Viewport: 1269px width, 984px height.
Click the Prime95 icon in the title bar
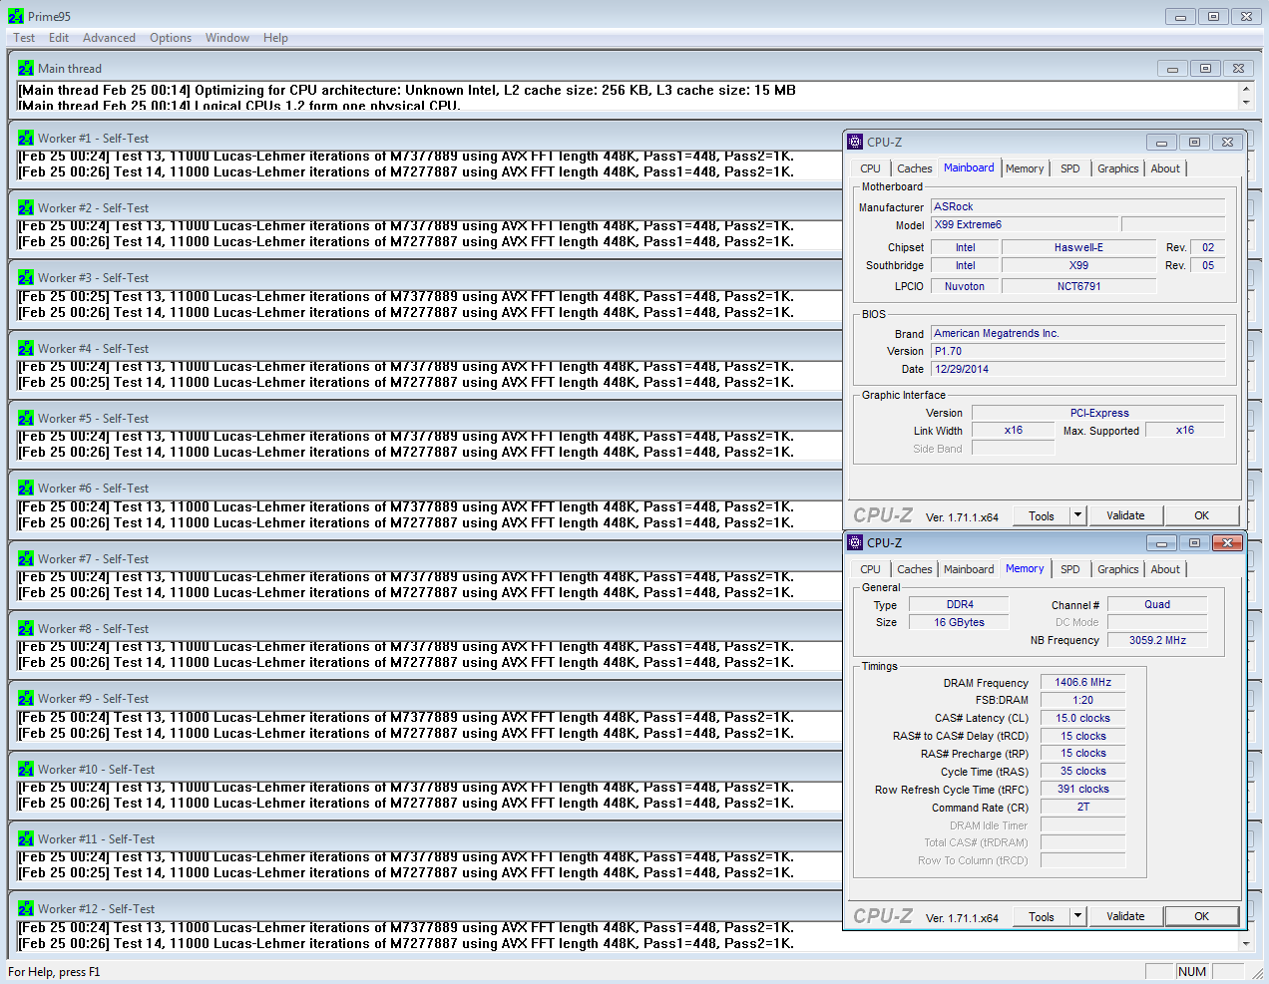pos(15,16)
